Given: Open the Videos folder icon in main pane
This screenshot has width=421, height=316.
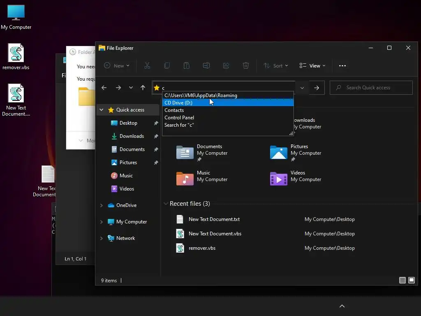Looking at the screenshot, I should click(x=278, y=179).
